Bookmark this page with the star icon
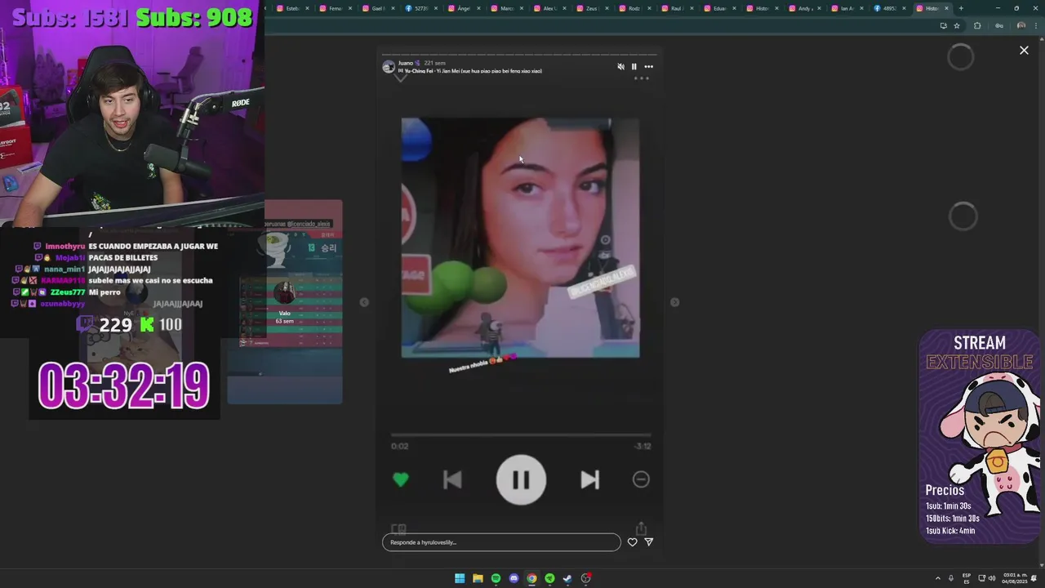1045x588 pixels. click(957, 25)
